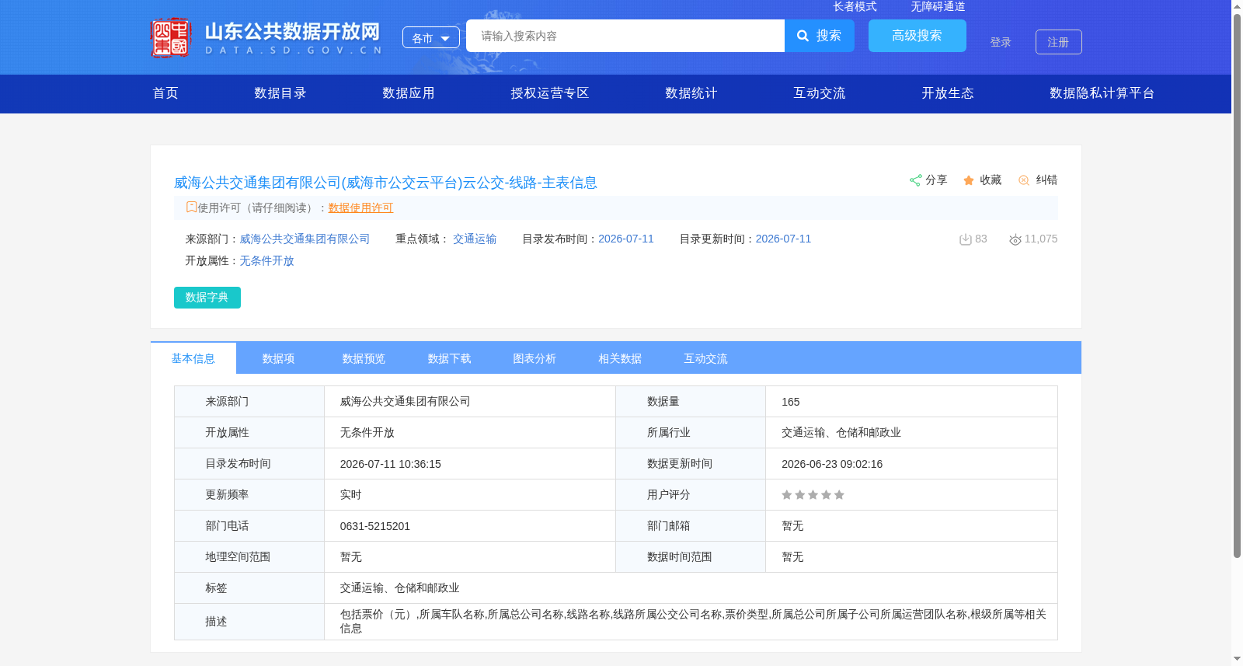Open 数据使用许可 license link
1243x666 pixels.
[x=360, y=207]
